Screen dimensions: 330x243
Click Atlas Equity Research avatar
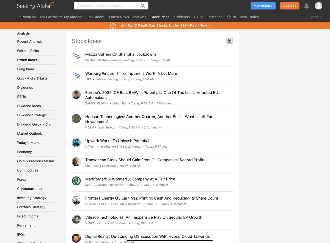(76, 200)
